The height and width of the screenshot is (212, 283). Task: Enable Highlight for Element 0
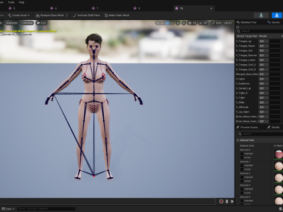[242, 154]
